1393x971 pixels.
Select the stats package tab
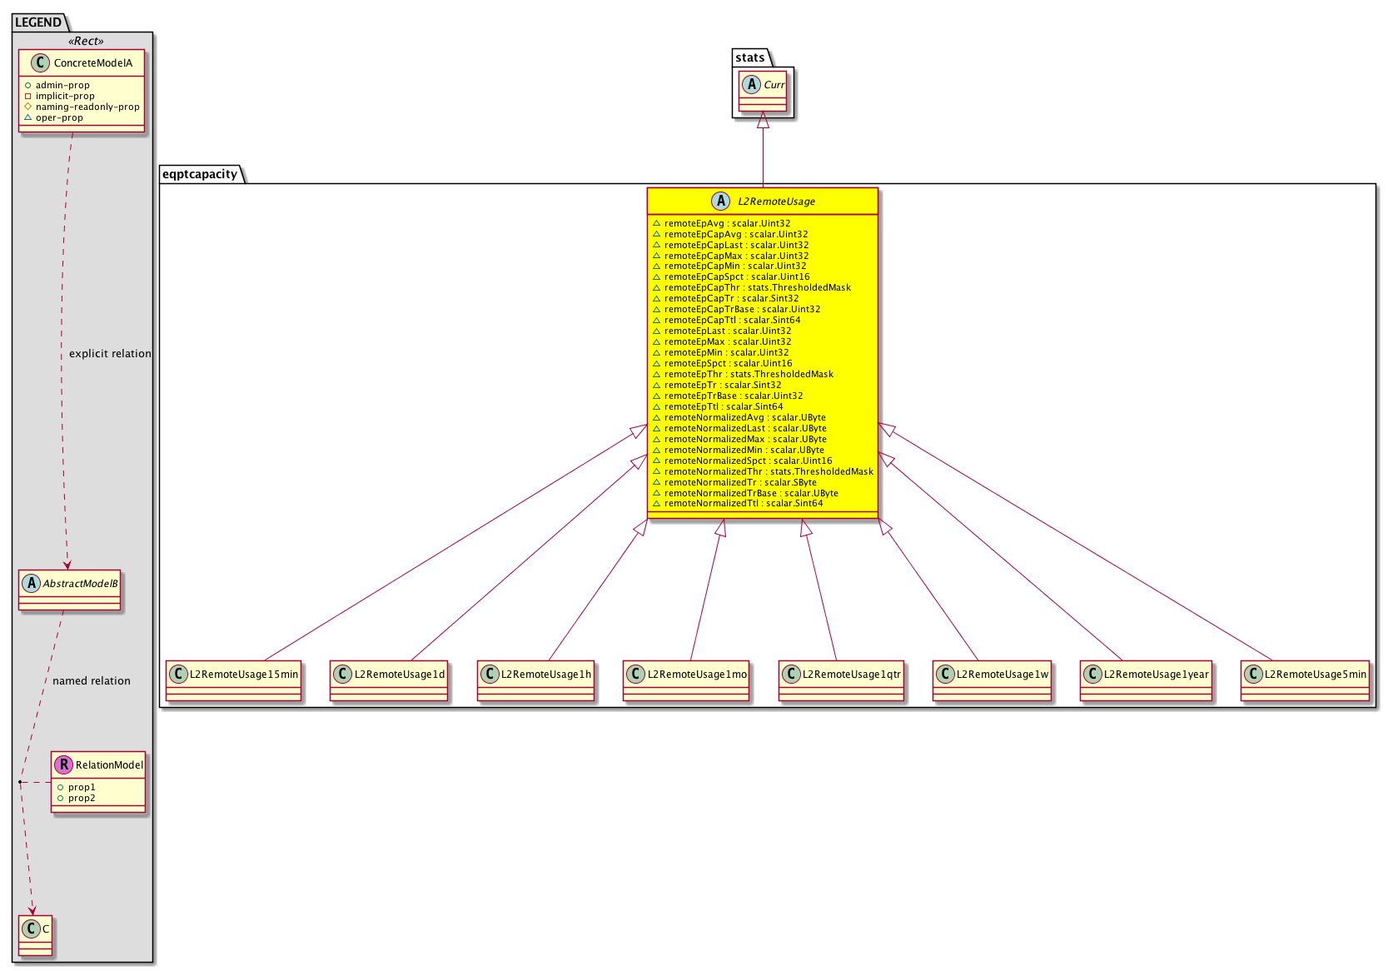point(749,57)
